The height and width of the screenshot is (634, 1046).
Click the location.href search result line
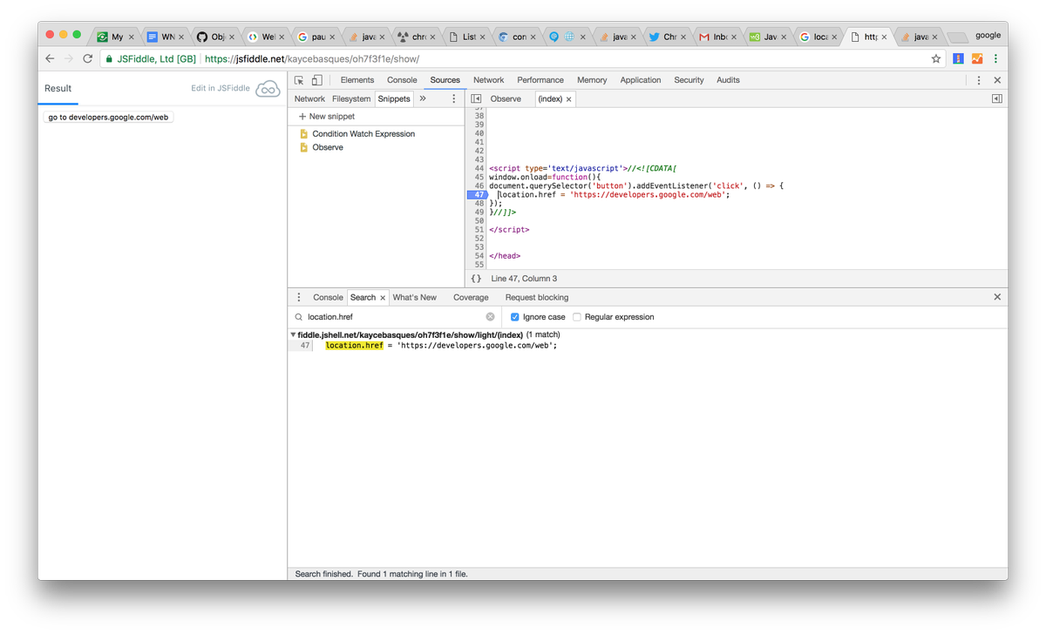click(x=441, y=346)
